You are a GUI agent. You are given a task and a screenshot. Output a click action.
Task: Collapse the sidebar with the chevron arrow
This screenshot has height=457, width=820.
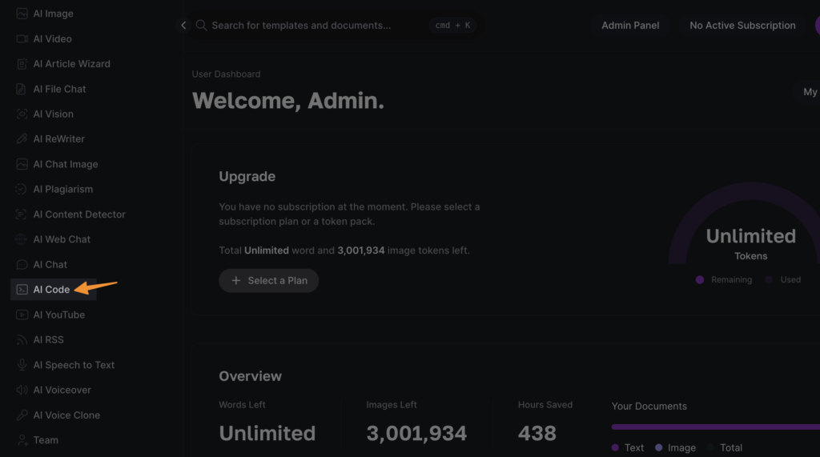[183, 26]
